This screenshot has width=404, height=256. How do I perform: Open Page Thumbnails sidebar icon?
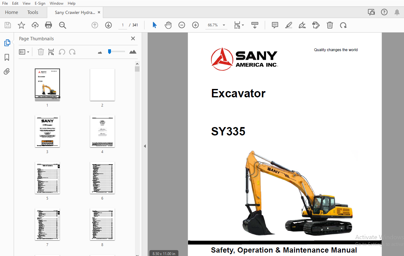pyautogui.click(x=7, y=43)
